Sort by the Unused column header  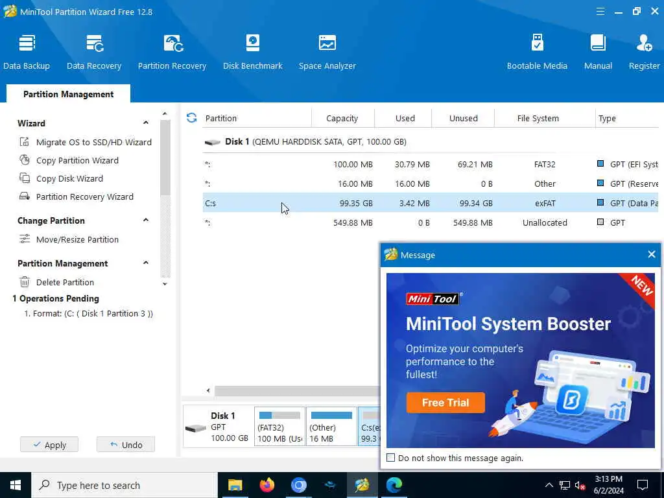tap(463, 118)
